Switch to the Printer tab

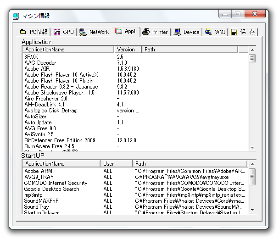pos(155,32)
